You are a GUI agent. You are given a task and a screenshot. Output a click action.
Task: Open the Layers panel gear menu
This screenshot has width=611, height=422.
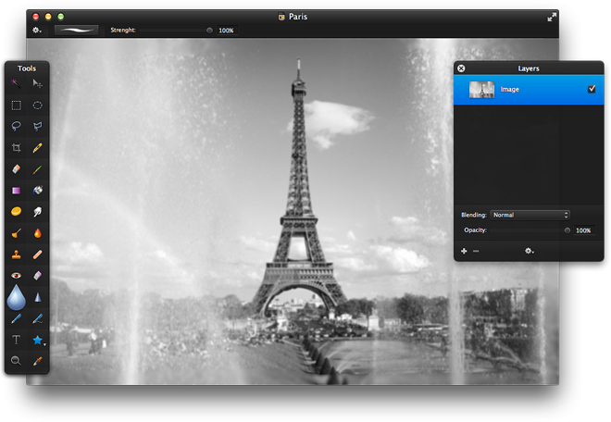pyautogui.click(x=530, y=251)
